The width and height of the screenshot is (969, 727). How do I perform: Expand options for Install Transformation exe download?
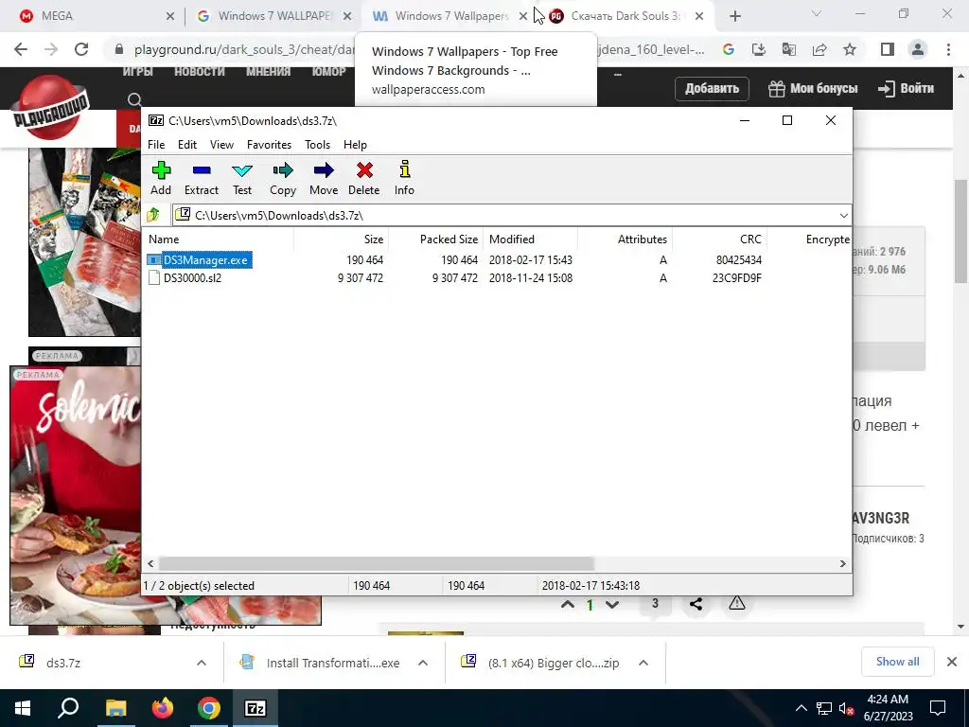tap(423, 663)
